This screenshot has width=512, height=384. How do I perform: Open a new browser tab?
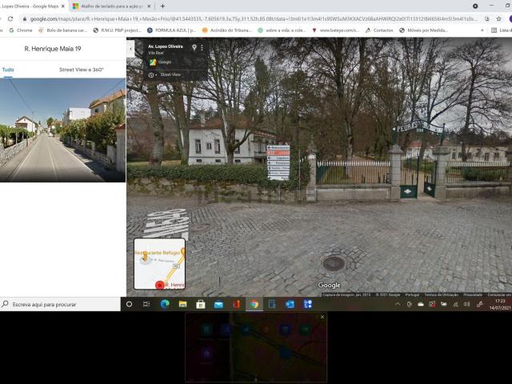[x=162, y=6]
